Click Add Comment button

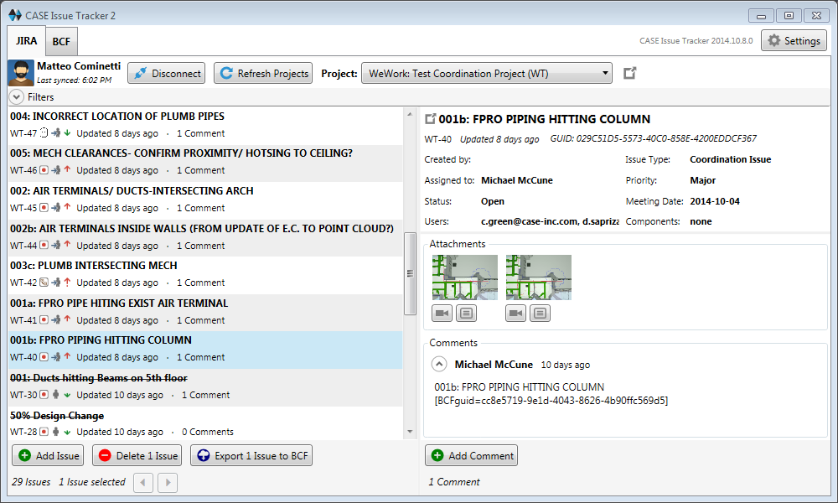click(471, 455)
